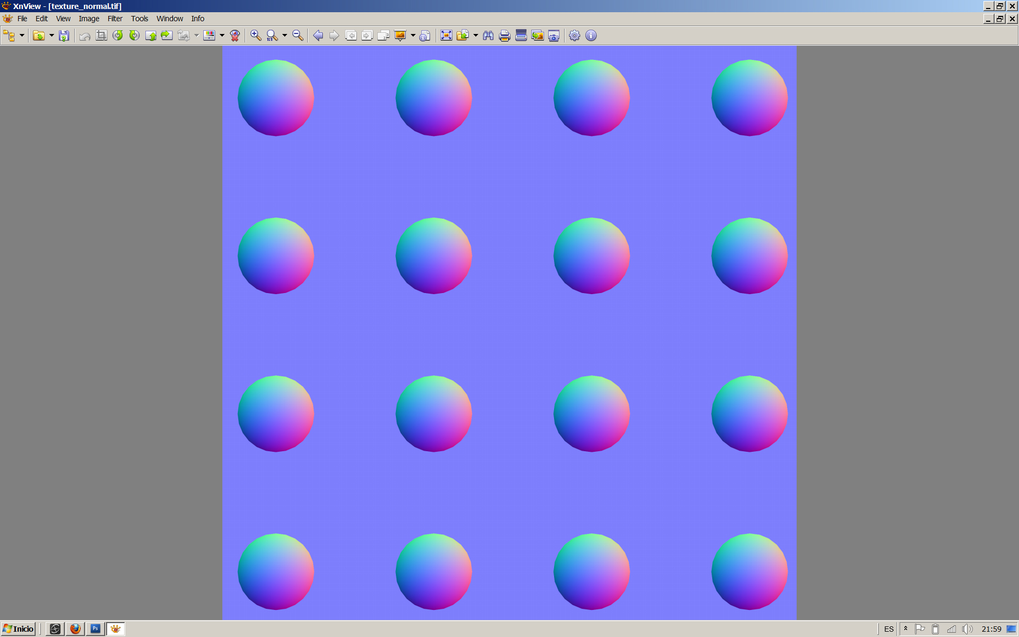The image size is (1019, 637).
Task: Click the volume speaker tray icon
Action: (x=968, y=629)
